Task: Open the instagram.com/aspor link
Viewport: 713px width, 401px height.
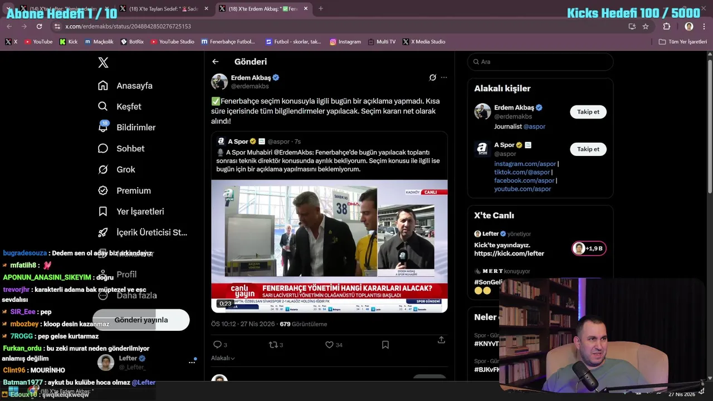Action: point(525,164)
